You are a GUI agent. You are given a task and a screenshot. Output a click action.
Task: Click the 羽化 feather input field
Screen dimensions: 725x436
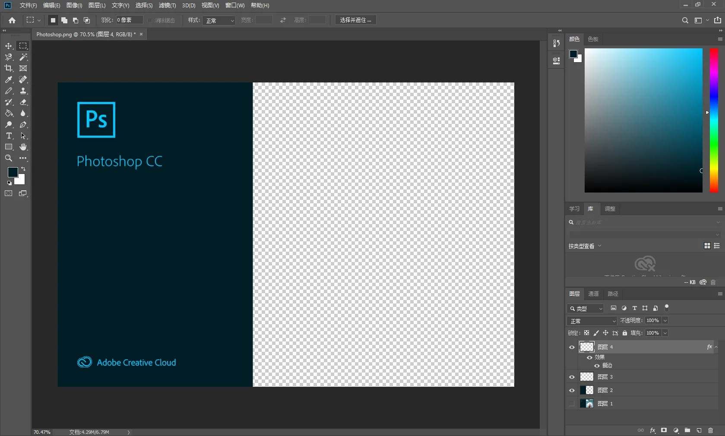tap(129, 20)
